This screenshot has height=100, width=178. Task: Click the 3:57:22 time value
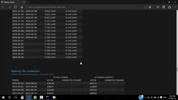click(93, 90)
